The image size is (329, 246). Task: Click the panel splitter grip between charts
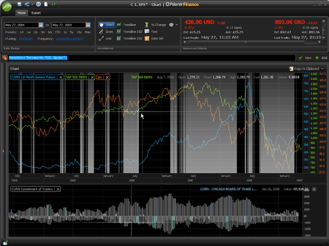(x=168, y=184)
